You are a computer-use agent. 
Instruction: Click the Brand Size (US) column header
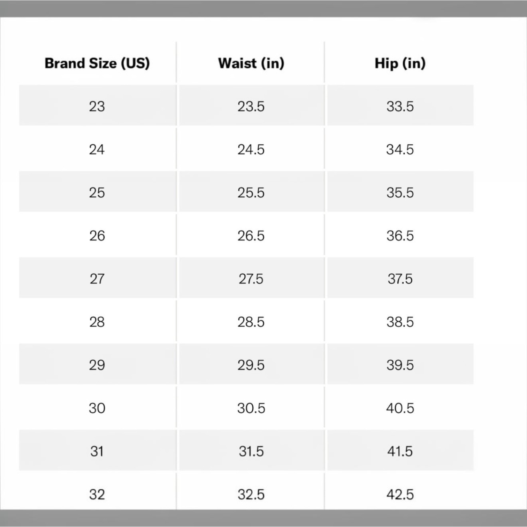coord(97,63)
